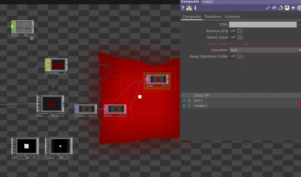This screenshot has width=301, height=177.
Task: Click the light1 node name label
Action: (52, 158)
